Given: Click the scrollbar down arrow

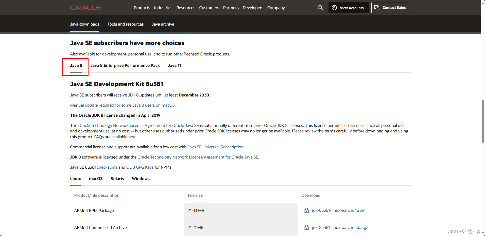Looking at the screenshot, I should click(483, 233).
